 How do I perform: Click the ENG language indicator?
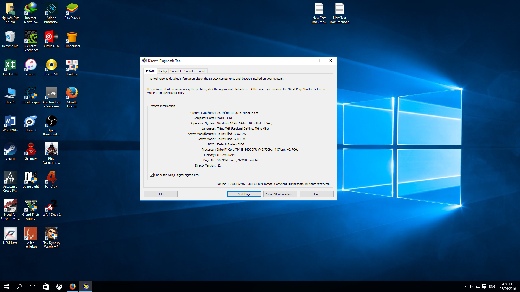pyautogui.click(x=492, y=287)
